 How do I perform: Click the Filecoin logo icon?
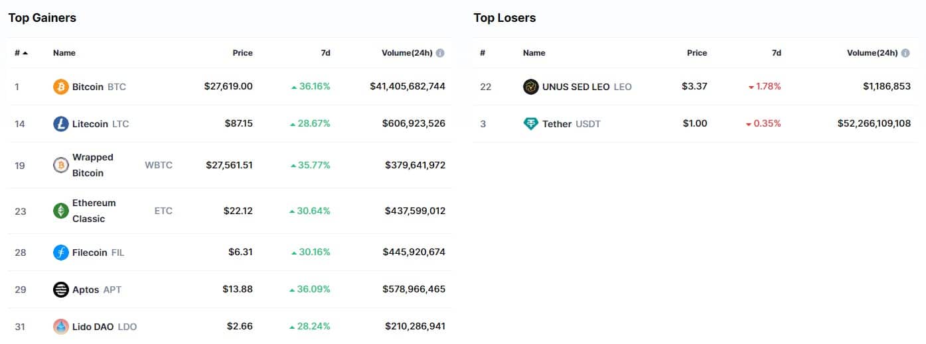pos(61,253)
